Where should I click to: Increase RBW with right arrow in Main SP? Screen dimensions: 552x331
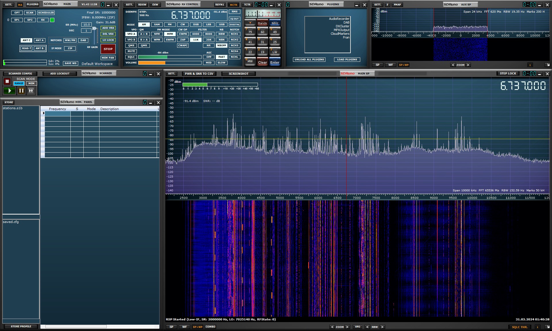tap(382, 327)
